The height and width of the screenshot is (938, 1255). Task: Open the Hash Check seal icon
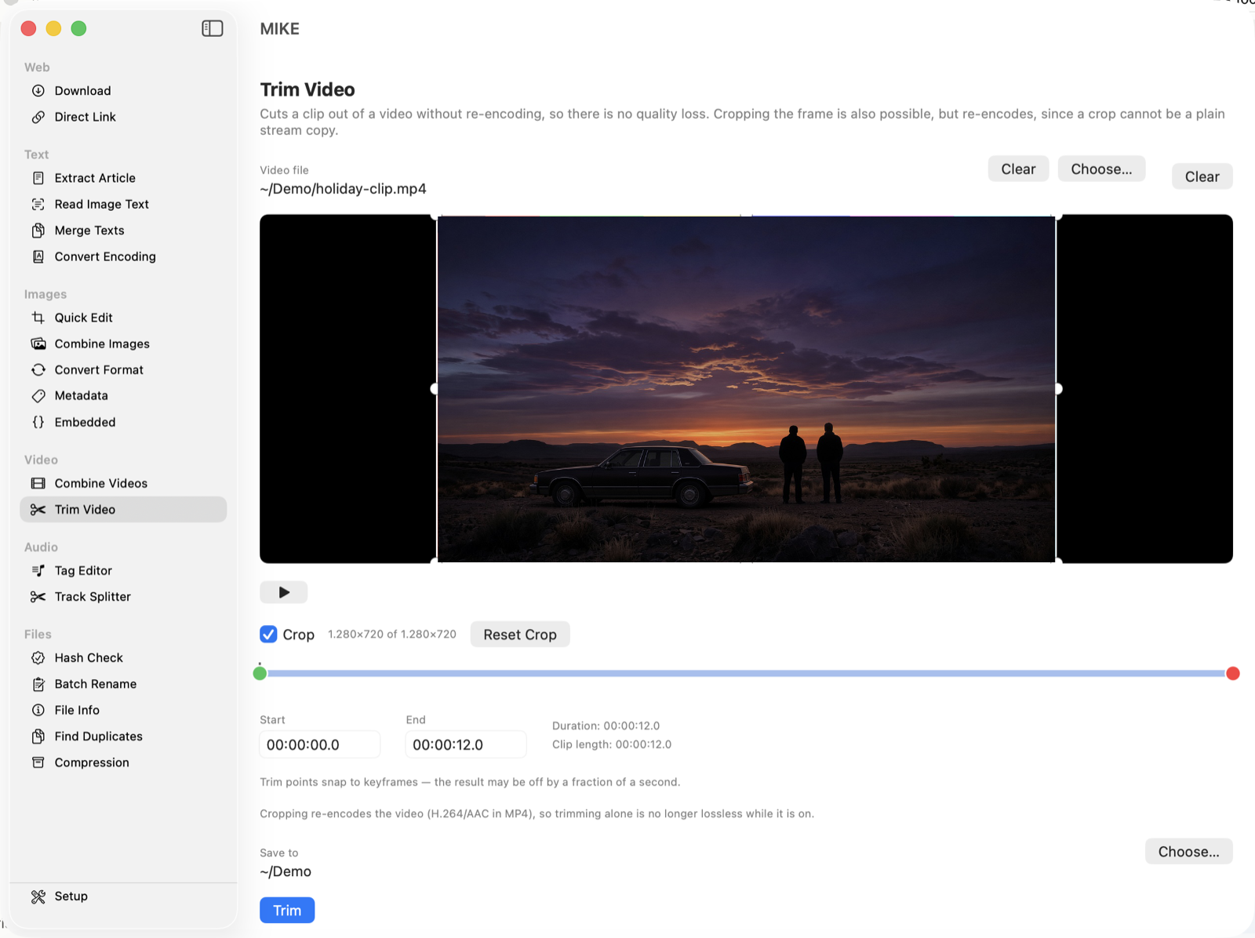(x=38, y=658)
